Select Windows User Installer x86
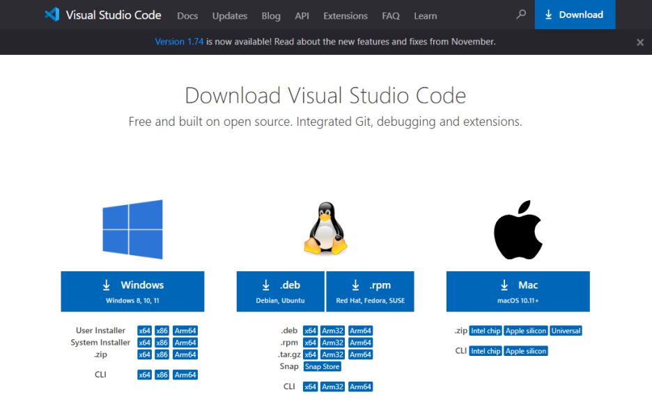The image size is (652, 406). [162, 331]
